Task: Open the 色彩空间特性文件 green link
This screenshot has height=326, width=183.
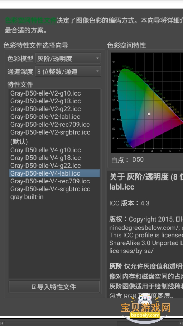Action: click(x=30, y=20)
